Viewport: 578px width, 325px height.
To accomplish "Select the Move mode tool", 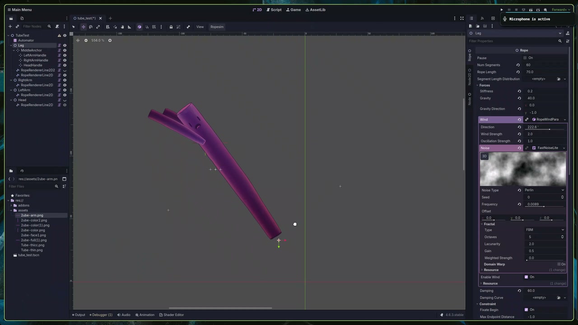I will [83, 27].
